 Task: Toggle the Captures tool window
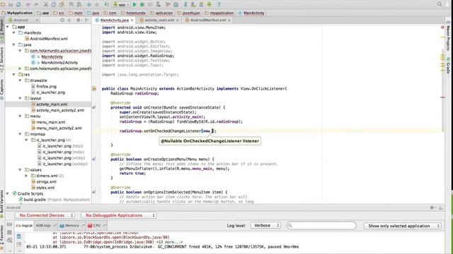(2, 90)
